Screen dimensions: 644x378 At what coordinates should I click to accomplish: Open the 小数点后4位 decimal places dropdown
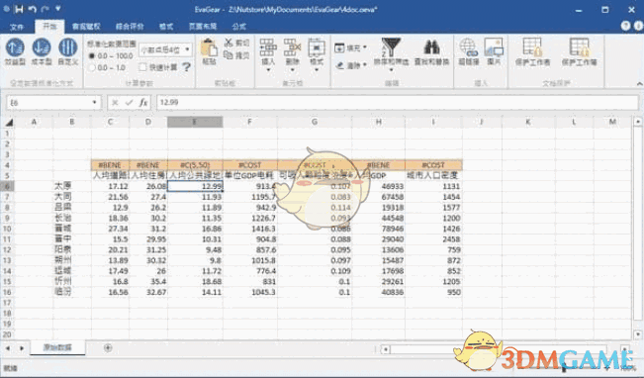point(187,49)
